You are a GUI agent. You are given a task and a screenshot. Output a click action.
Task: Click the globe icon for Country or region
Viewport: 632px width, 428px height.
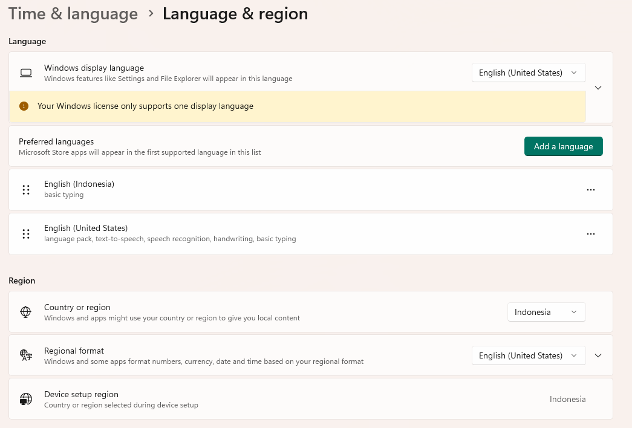pos(25,312)
